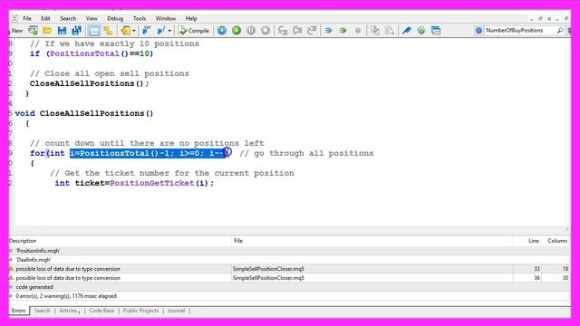Switch to the Errors tab

click(x=18, y=311)
